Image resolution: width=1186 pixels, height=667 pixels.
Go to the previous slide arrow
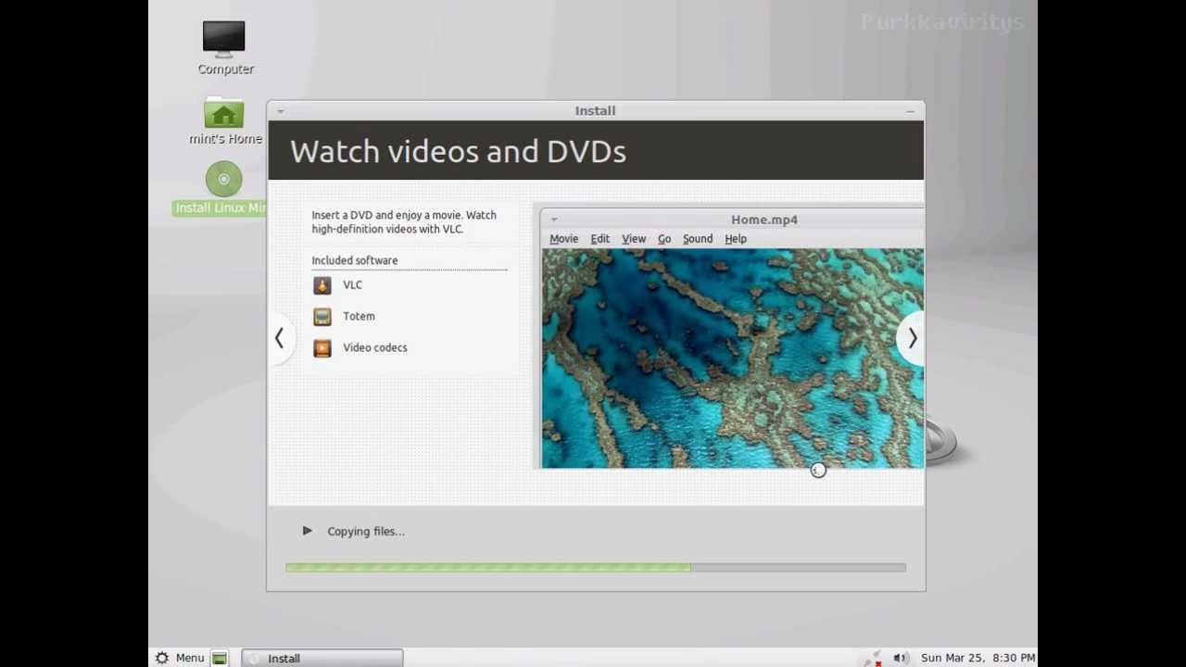279,338
